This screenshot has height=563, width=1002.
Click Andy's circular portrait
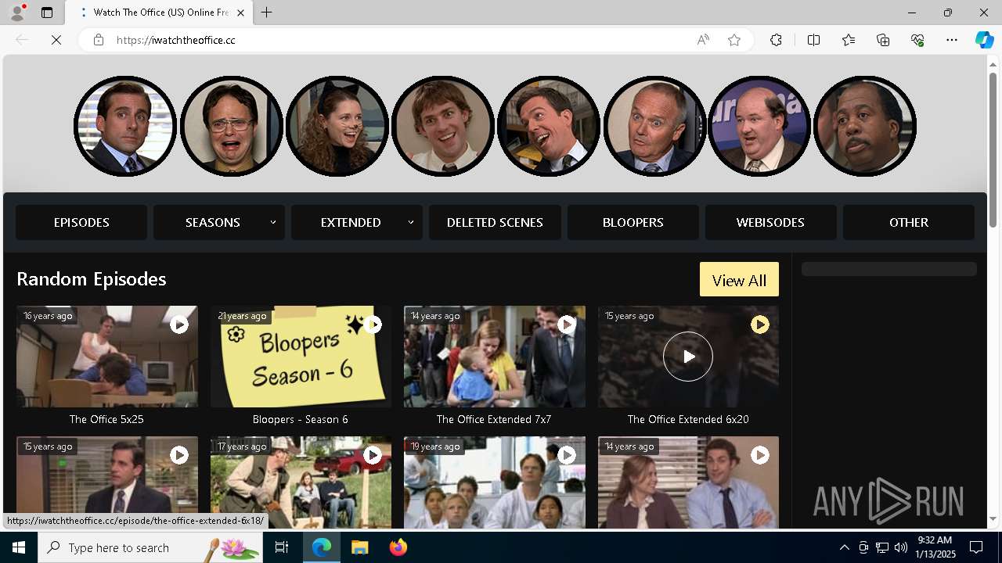pos(549,126)
